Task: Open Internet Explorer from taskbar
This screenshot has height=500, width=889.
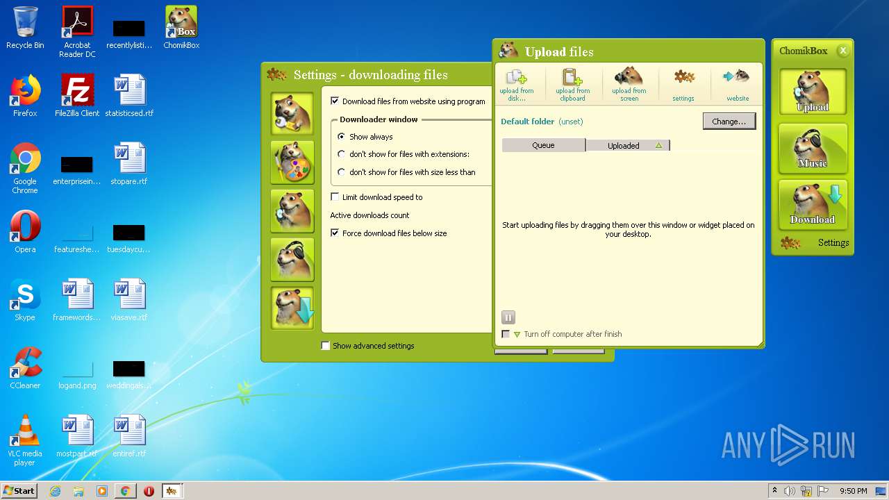Action: point(55,491)
